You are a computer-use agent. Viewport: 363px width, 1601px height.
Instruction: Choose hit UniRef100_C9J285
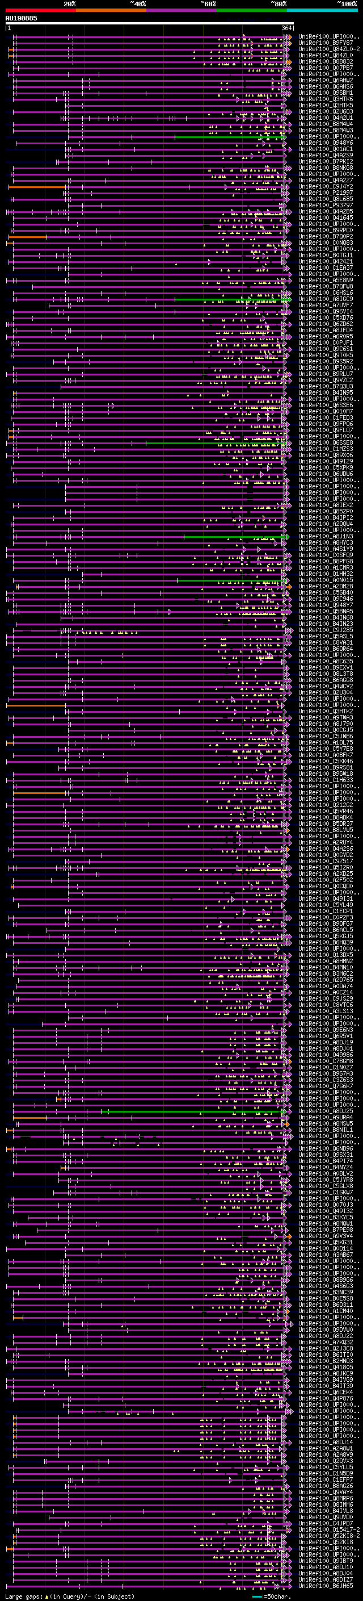tap(326, 630)
